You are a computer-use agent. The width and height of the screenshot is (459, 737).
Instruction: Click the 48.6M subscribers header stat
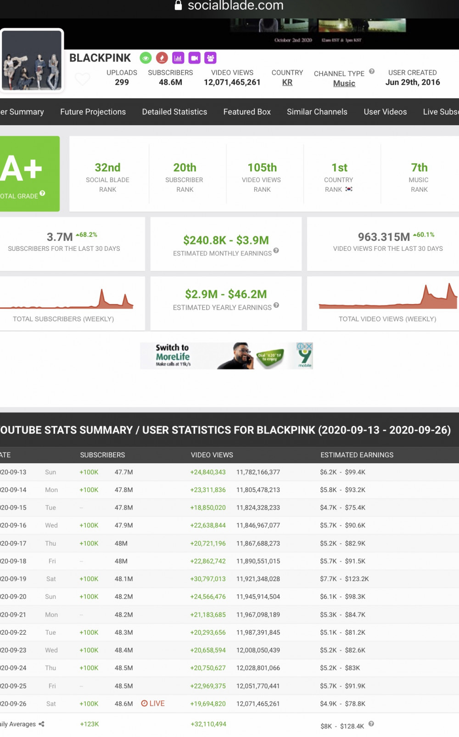[171, 82]
